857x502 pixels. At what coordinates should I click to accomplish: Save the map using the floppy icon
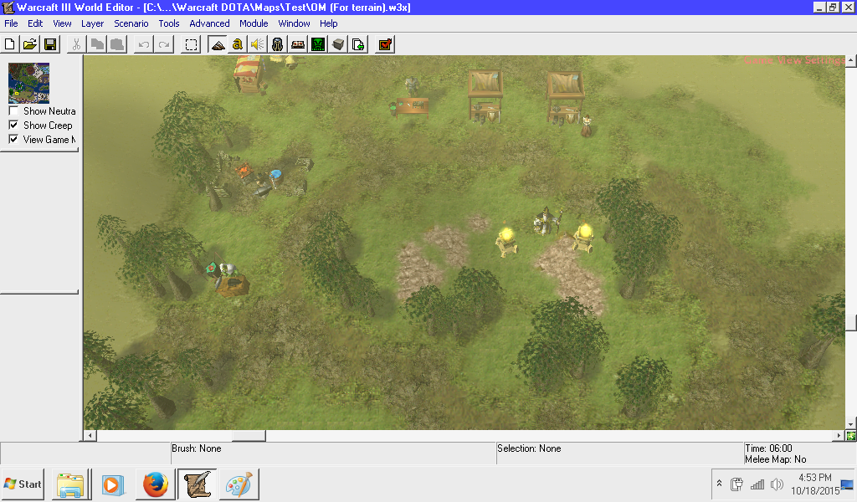pos(50,44)
